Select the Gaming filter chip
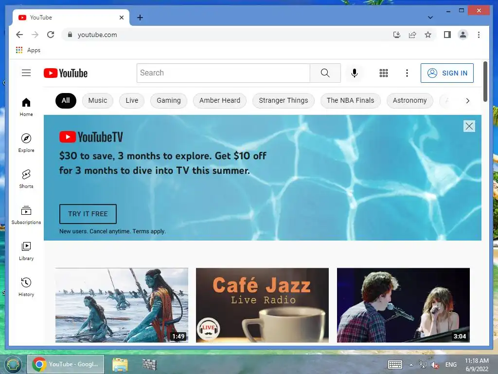Screen dimensions: 498x374 169,100
